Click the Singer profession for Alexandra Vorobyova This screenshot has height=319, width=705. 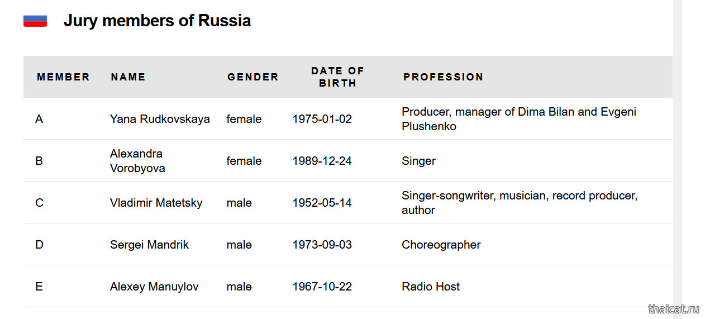click(418, 161)
